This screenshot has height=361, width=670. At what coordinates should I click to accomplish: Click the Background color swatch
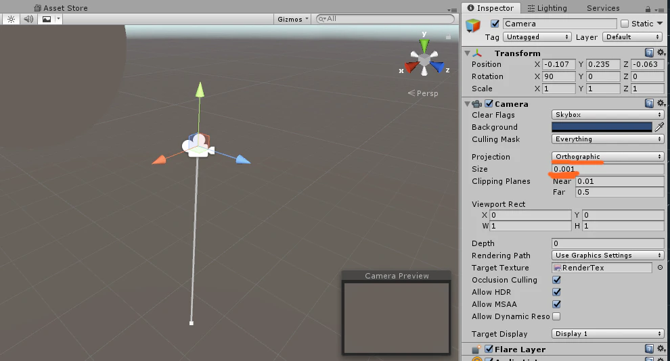click(602, 127)
